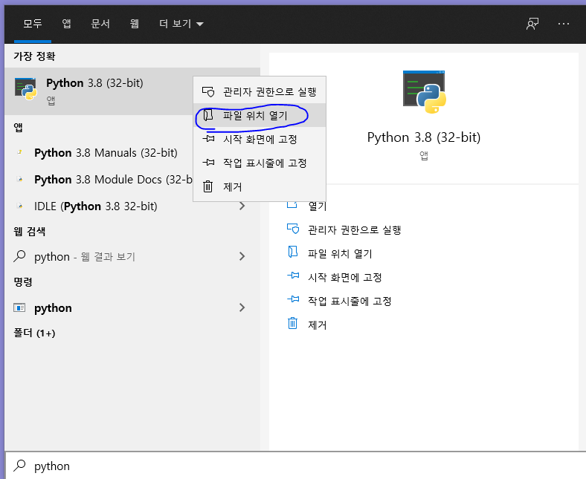This screenshot has width=586, height=479.
Task: Click folder icon beside context 파일 위치 열기
Action: tap(208, 115)
